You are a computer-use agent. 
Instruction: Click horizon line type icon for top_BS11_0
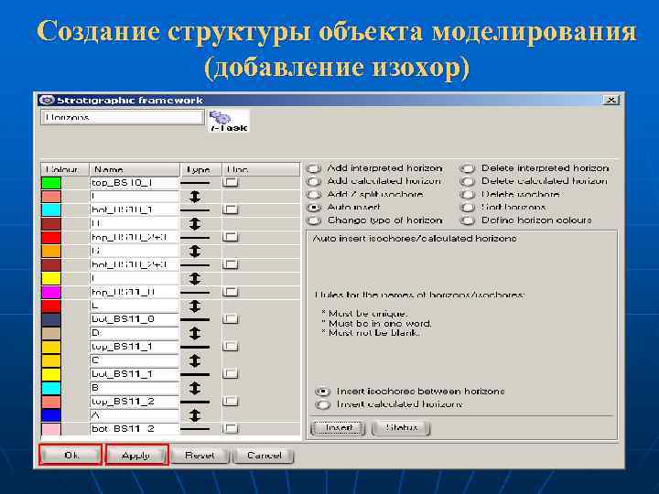[x=195, y=293]
